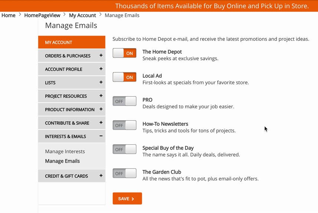Turn on How-To Newsletters toggle
Viewport: 318px width, 213px height.
(x=124, y=125)
